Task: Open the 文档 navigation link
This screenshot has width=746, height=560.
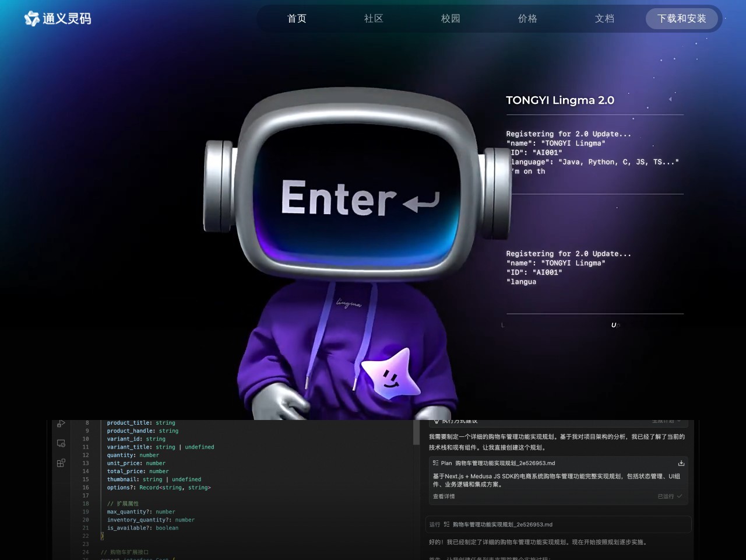Action: pos(604,19)
